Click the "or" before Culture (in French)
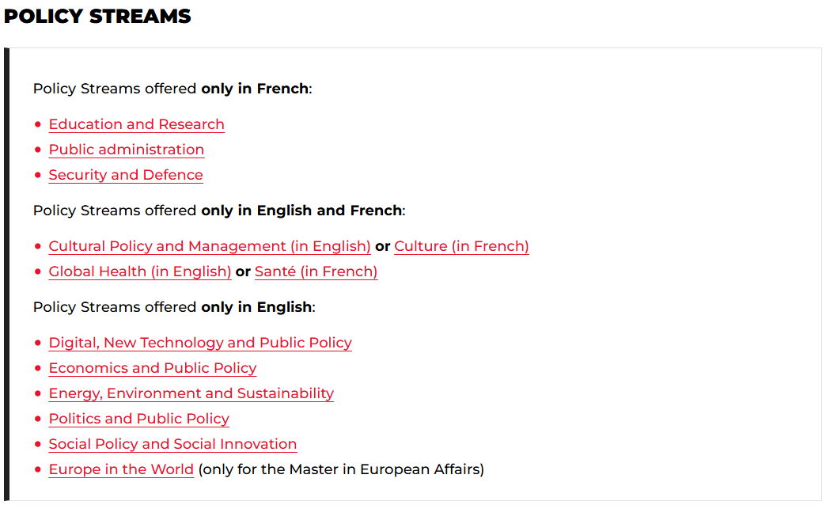826x505 pixels. (x=383, y=246)
